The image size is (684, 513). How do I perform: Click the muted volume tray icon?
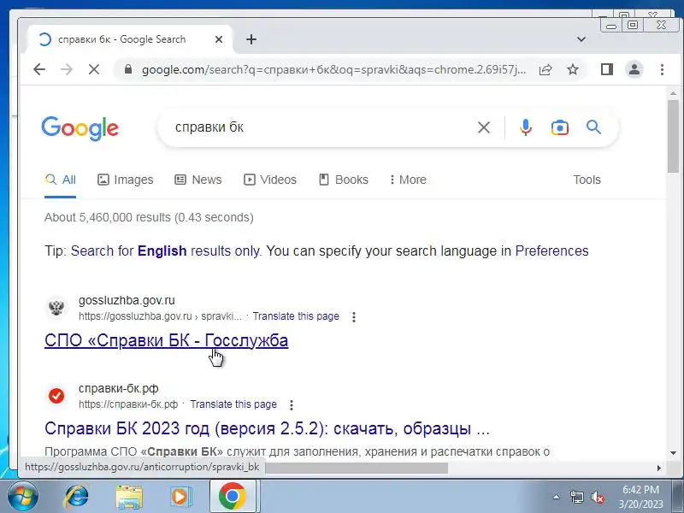(597, 497)
